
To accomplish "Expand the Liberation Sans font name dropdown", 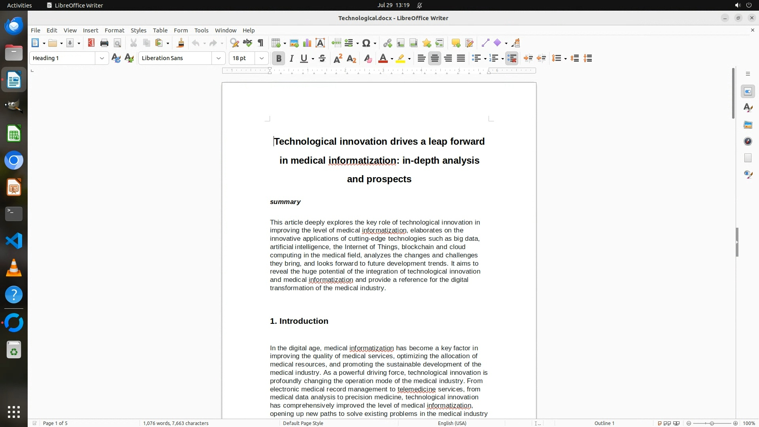I will pyautogui.click(x=218, y=58).
